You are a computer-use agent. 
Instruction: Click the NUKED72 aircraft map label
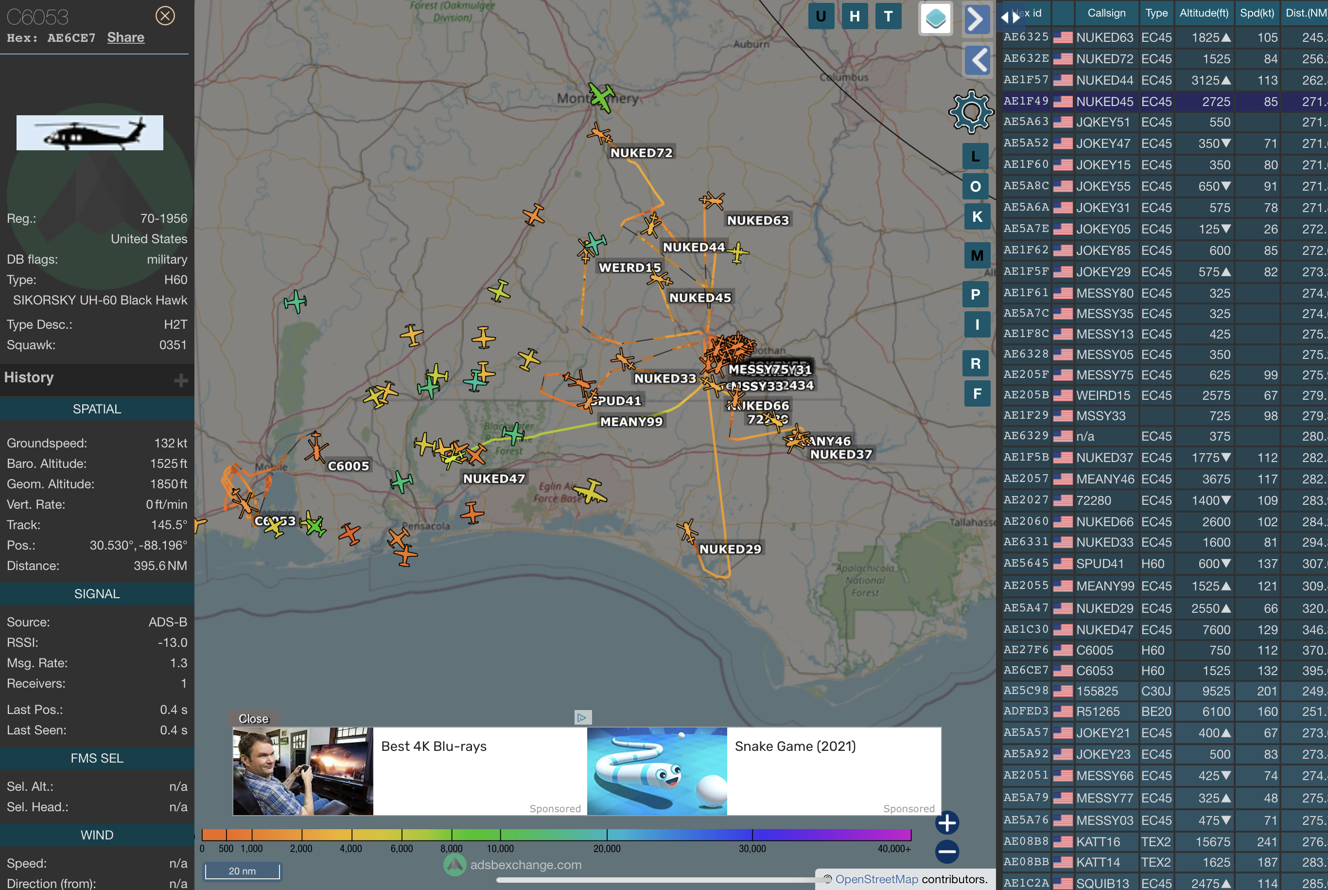coord(641,153)
